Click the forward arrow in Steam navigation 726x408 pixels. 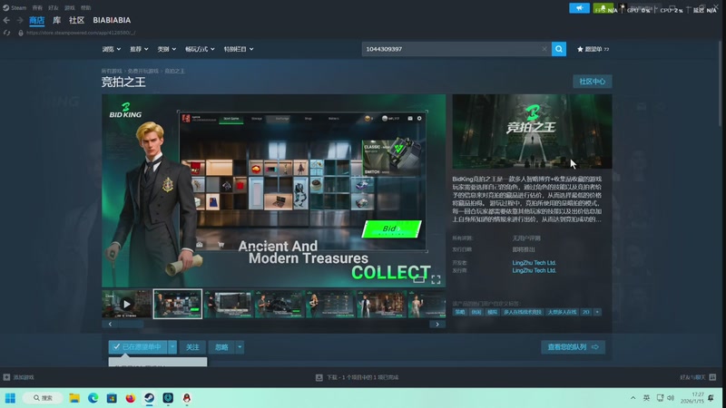pos(20,20)
